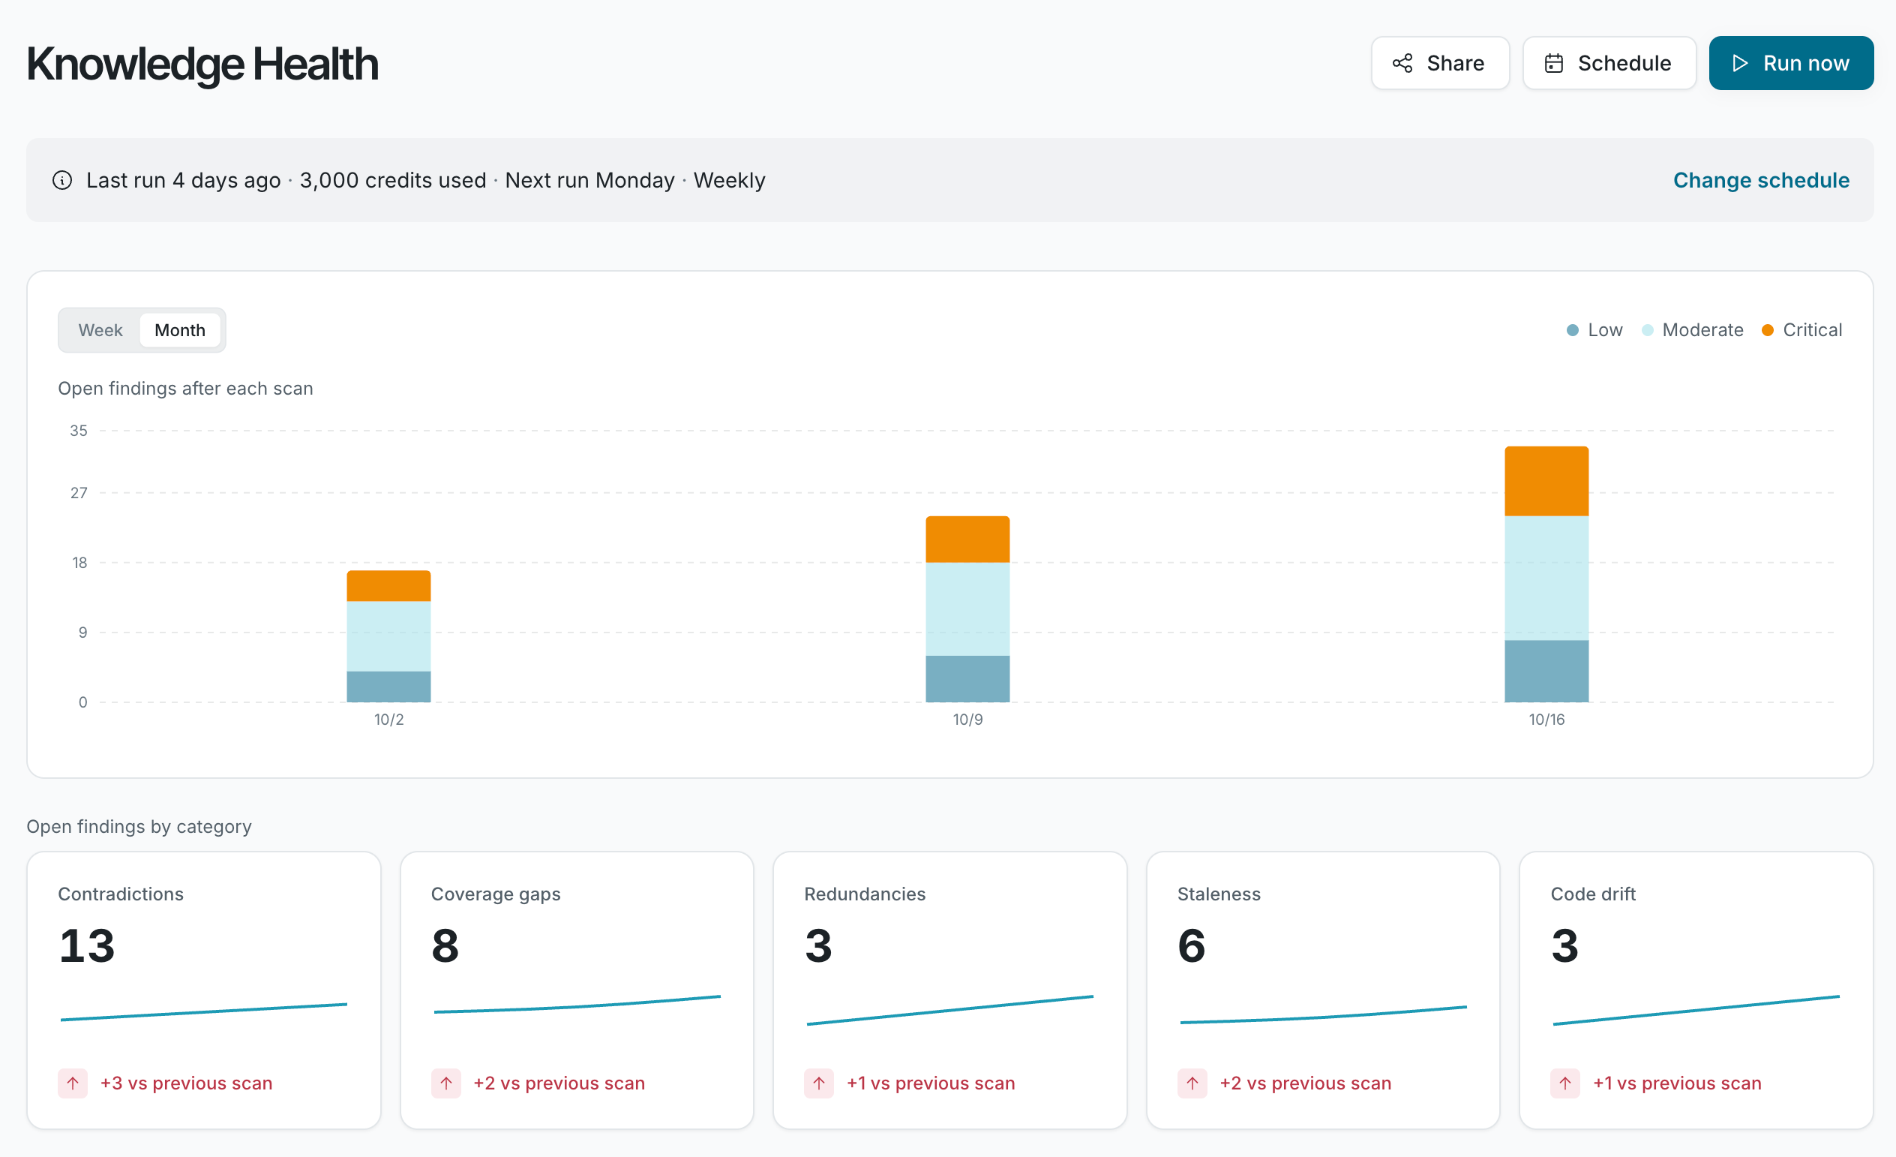
Task: Click the Redundancies card title
Action: 864,894
